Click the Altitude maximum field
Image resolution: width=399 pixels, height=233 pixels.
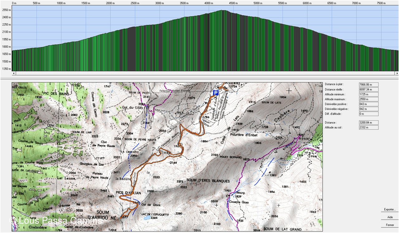point(368,99)
